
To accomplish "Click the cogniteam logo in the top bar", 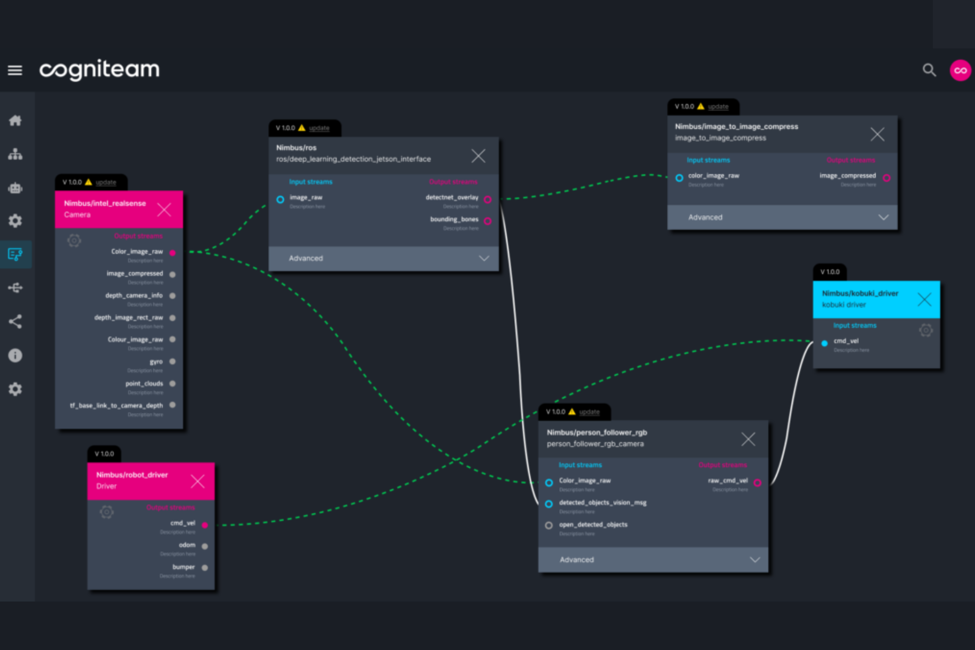I will tap(99, 70).
